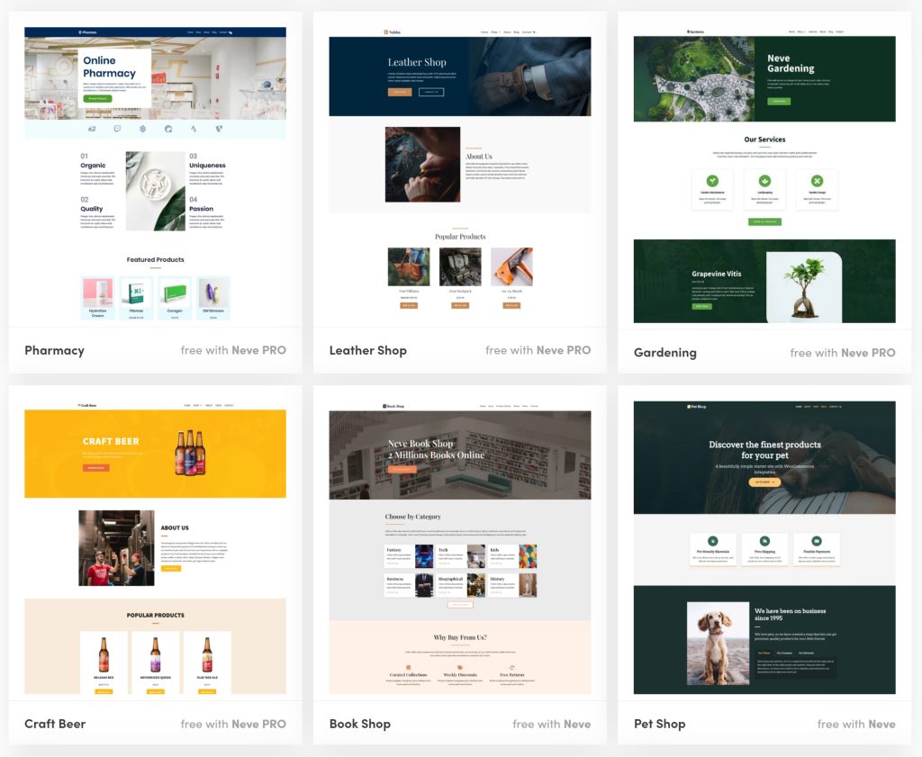
Task: Click the Garden Design service icon in Gardening
Action: pos(818,180)
